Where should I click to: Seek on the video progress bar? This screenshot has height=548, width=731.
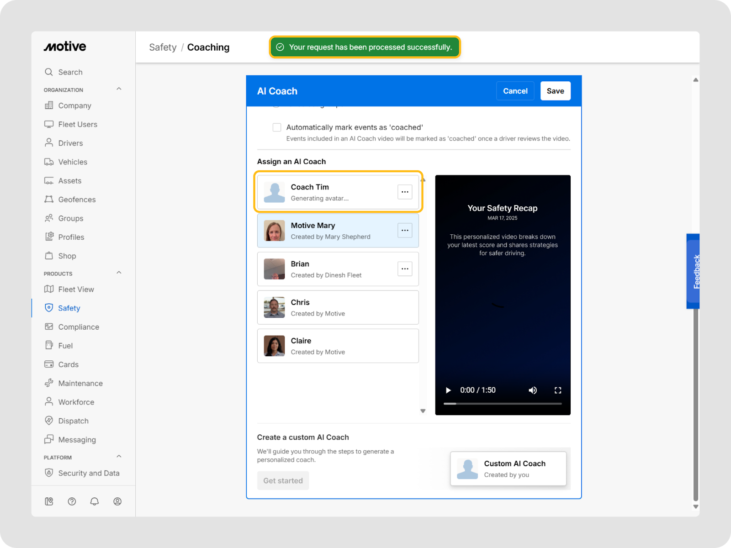coord(503,404)
